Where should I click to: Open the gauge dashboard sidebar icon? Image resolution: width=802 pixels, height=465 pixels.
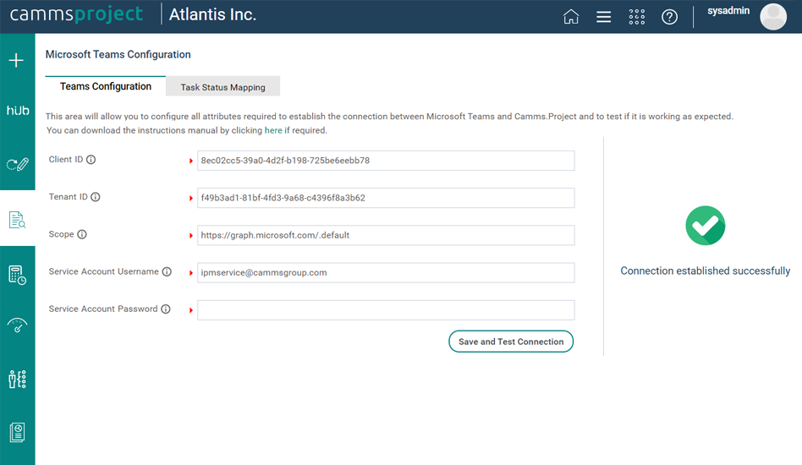pyautogui.click(x=18, y=325)
